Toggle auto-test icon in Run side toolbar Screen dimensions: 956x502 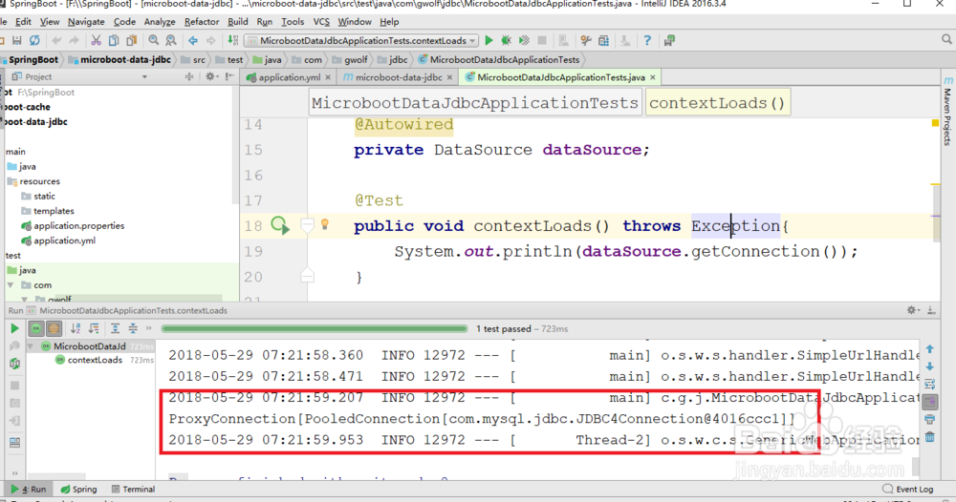[14, 364]
